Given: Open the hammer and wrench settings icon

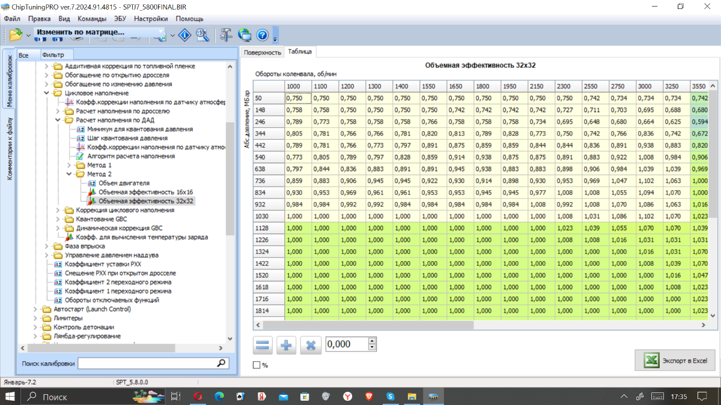Looking at the screenshot, I should pyautogui.click(x=227, y=35).
